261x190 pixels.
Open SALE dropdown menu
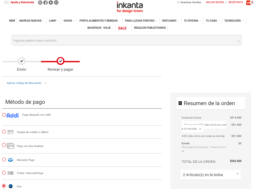pyautogui.click(x=123, y=28)
